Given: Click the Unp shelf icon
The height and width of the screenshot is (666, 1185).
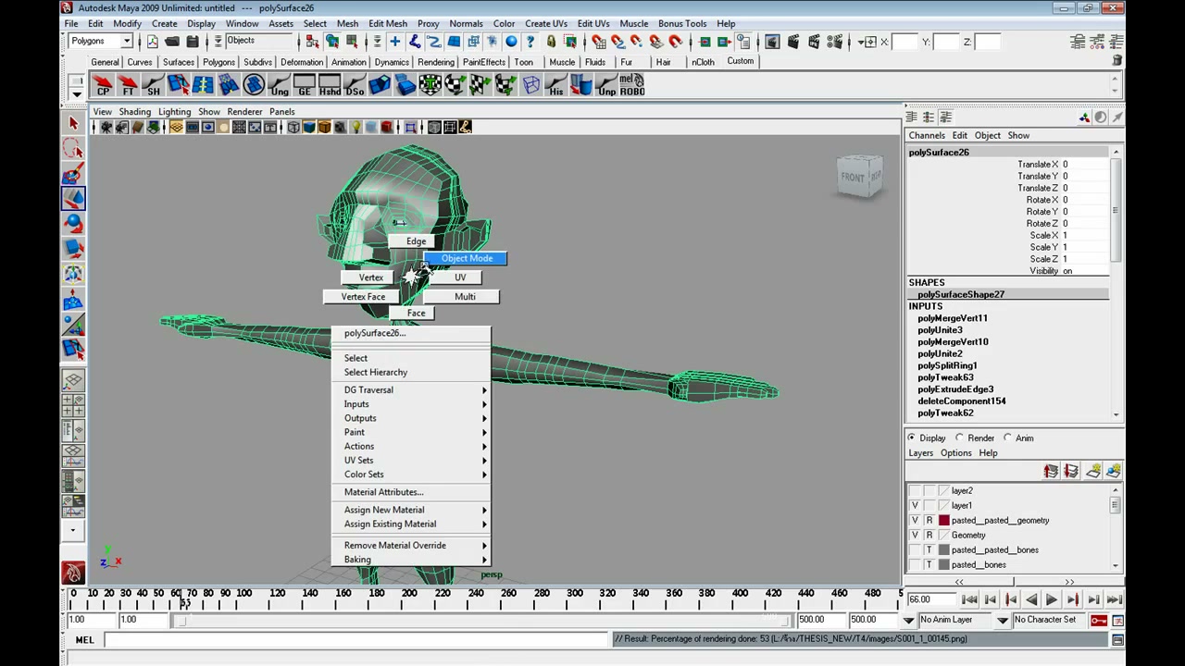Looking at the screenshot, I should [606, 86].
